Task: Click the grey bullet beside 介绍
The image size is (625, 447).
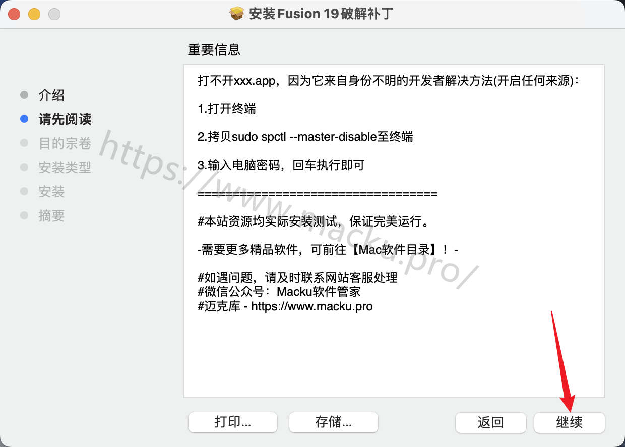Action: (24, 95)
